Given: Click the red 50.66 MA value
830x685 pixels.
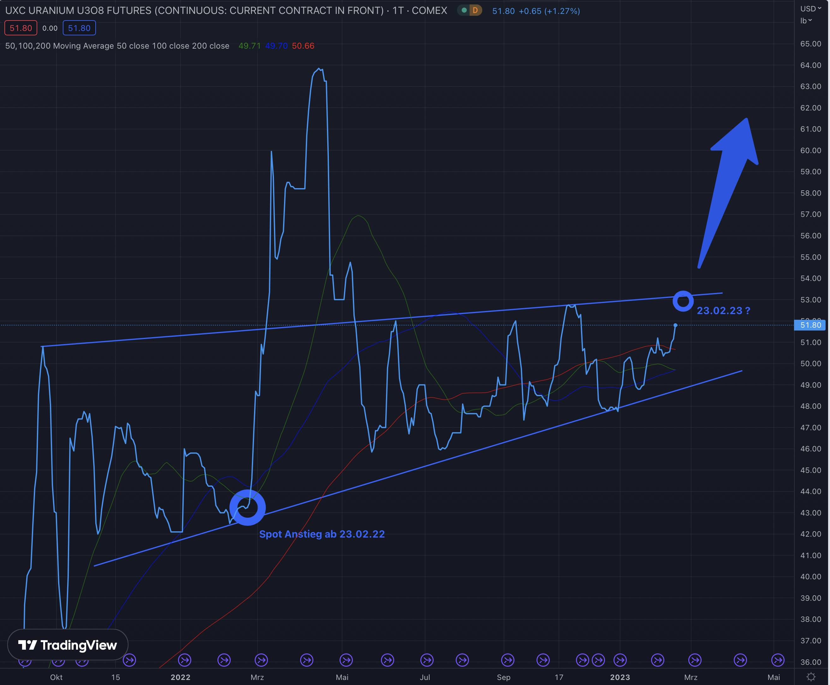Looking at the screenshot, I should click(x=303, y=46).
